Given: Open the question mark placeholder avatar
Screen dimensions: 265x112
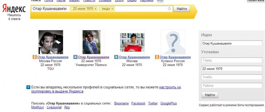Looking at the screenshot, I should click(x=173, y=42).
